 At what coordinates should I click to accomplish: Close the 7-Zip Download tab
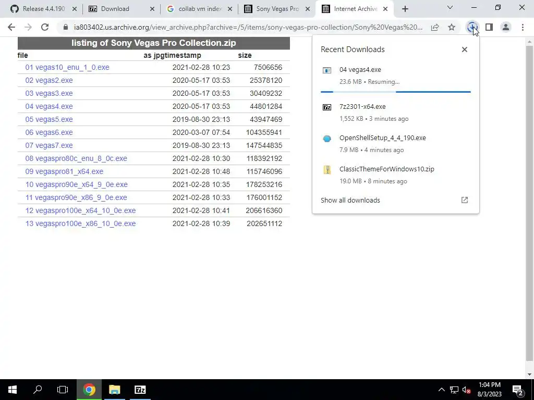click(x=152, y=9)
